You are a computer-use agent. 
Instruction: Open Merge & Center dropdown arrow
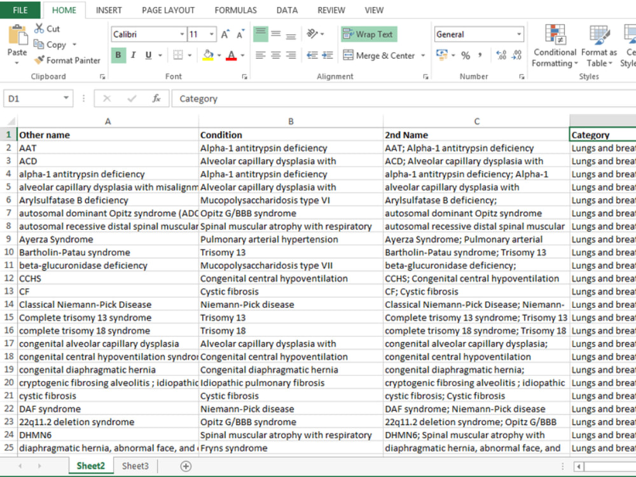423,55
